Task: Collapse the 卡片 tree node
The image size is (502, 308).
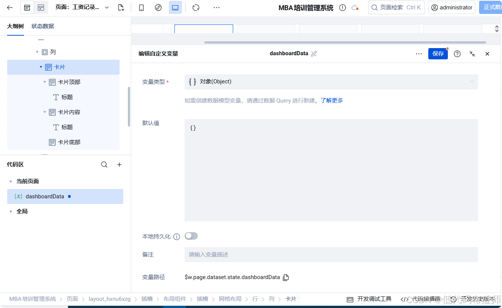Action: [41, 67]
